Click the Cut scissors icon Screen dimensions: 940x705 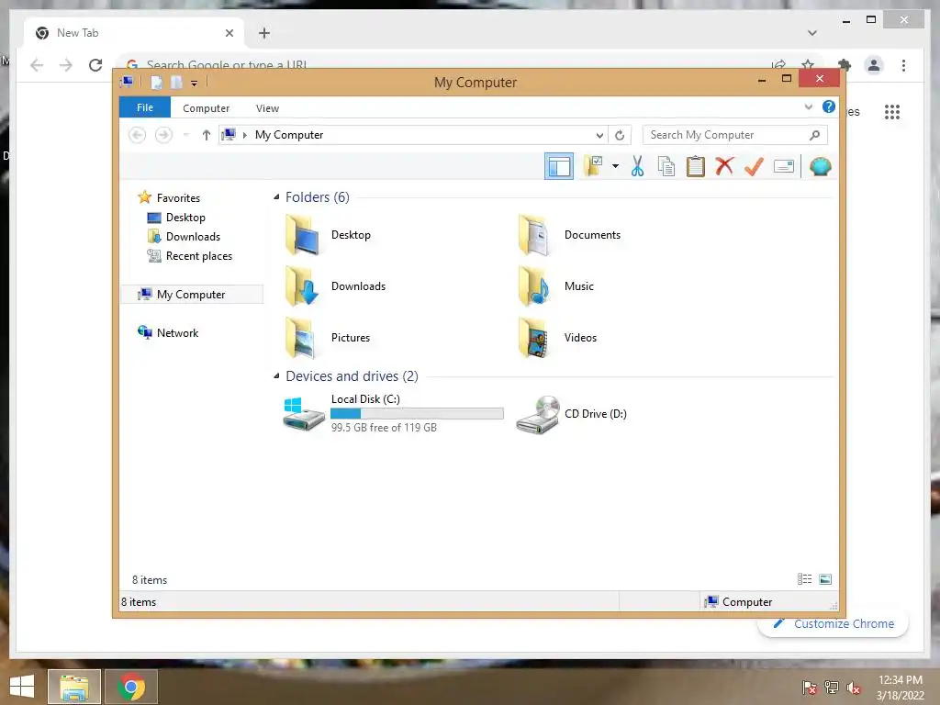click(637, 166)
